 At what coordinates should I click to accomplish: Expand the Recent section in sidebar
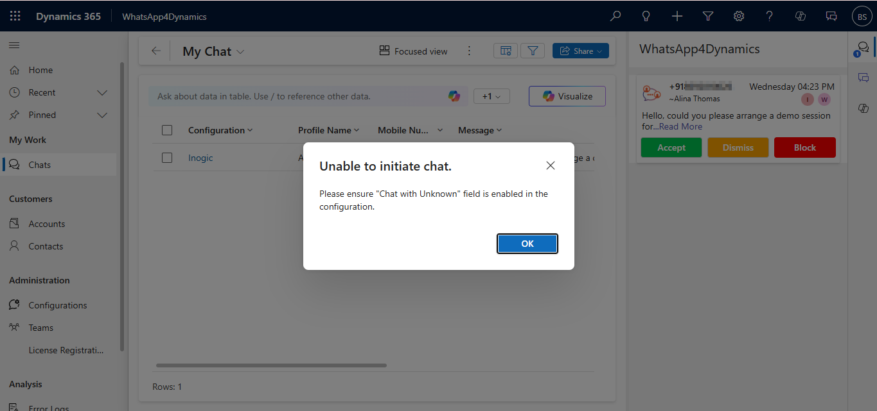102,92
